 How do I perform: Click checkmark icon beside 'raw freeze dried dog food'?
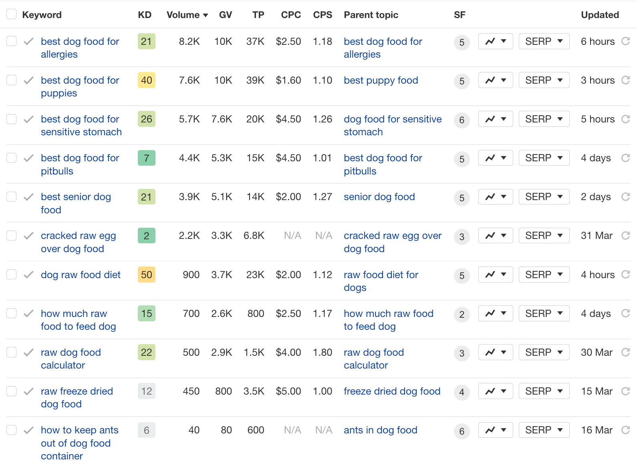(x=28, y=391)
